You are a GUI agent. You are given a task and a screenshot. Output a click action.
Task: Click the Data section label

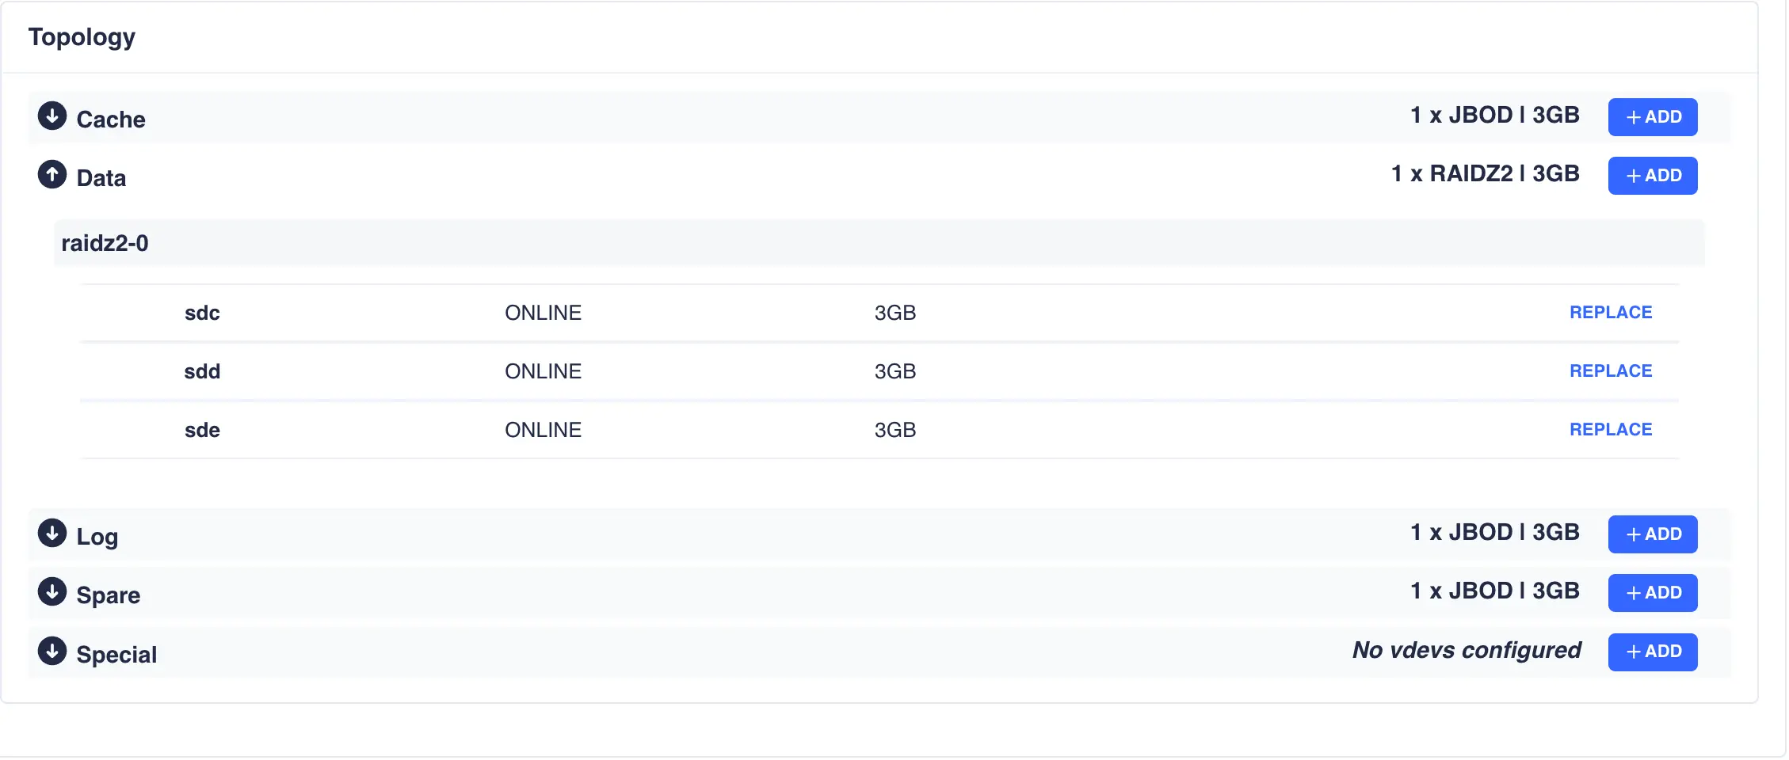coord(101,178)
